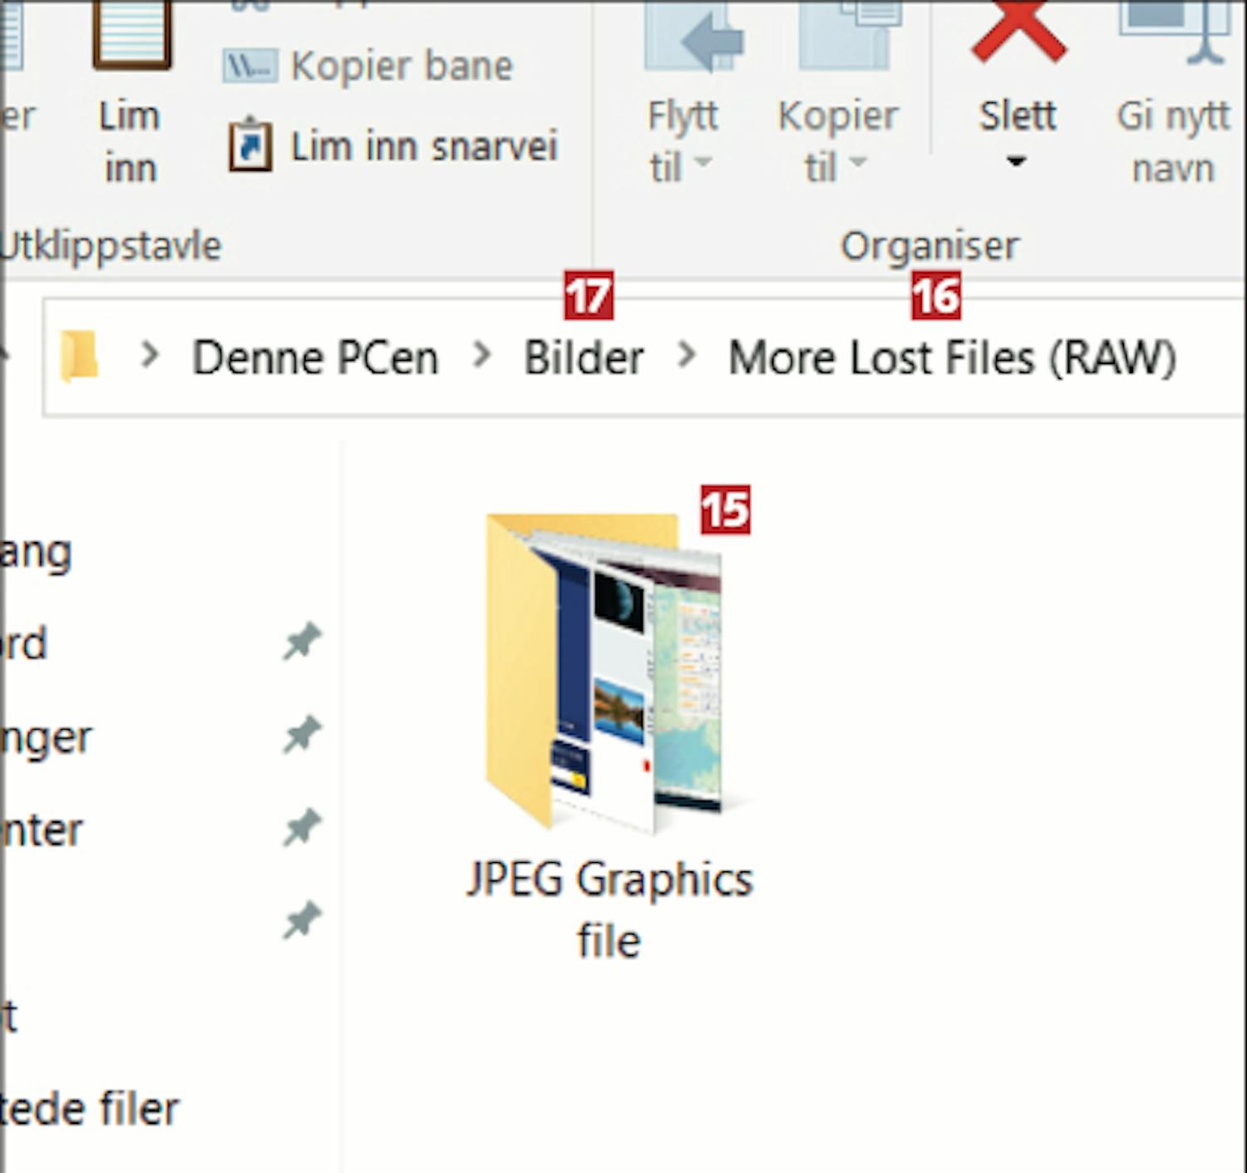1247x1173 pixels.
Task: Click the pin icon beside the row ending 'nter'
Action: click(x=302, y=827)
